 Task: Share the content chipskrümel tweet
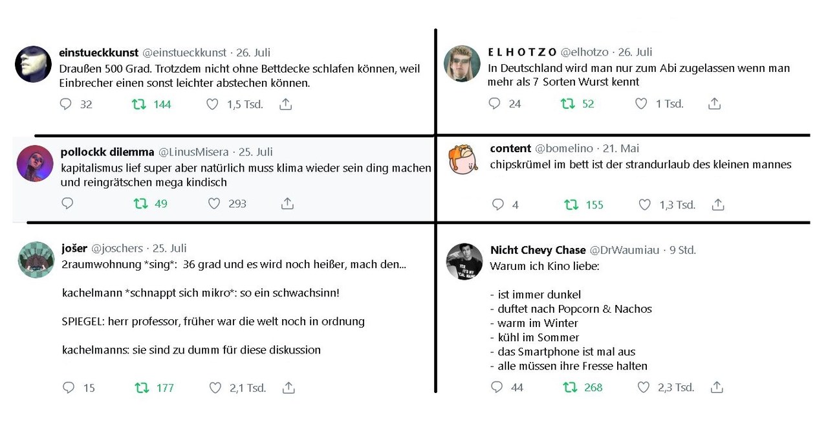click(717, 205)
